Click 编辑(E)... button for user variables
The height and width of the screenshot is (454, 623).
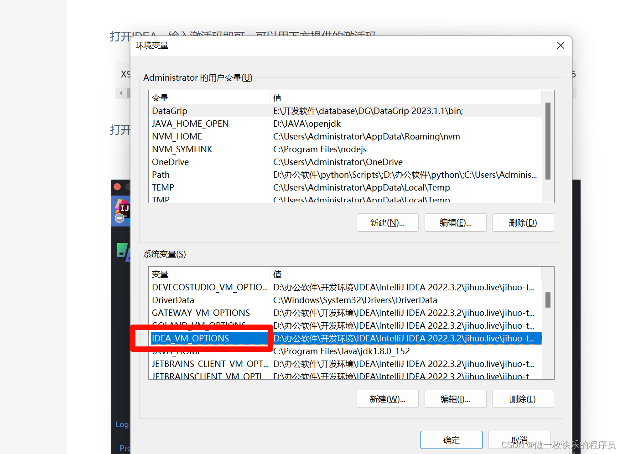(455, 223)
